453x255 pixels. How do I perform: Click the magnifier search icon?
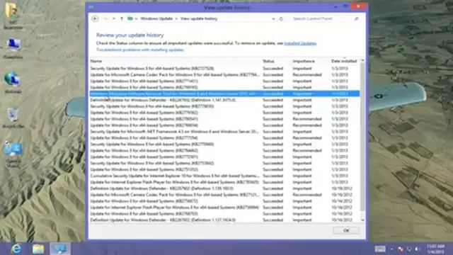point(357,19)
